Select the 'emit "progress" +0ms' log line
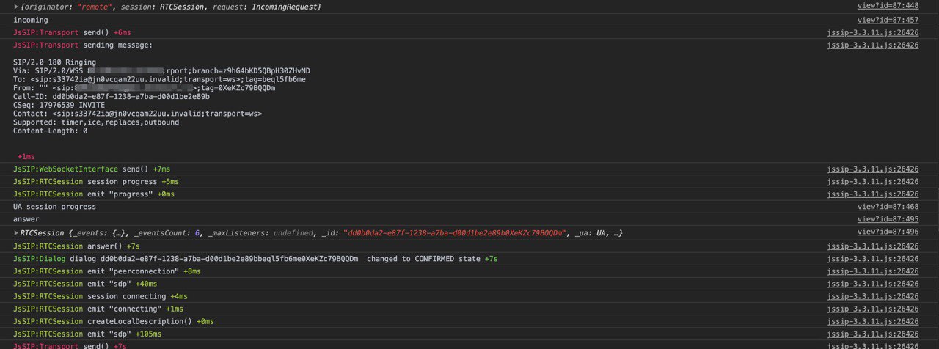Screen dimensions: 939x349 click(94, 194)
